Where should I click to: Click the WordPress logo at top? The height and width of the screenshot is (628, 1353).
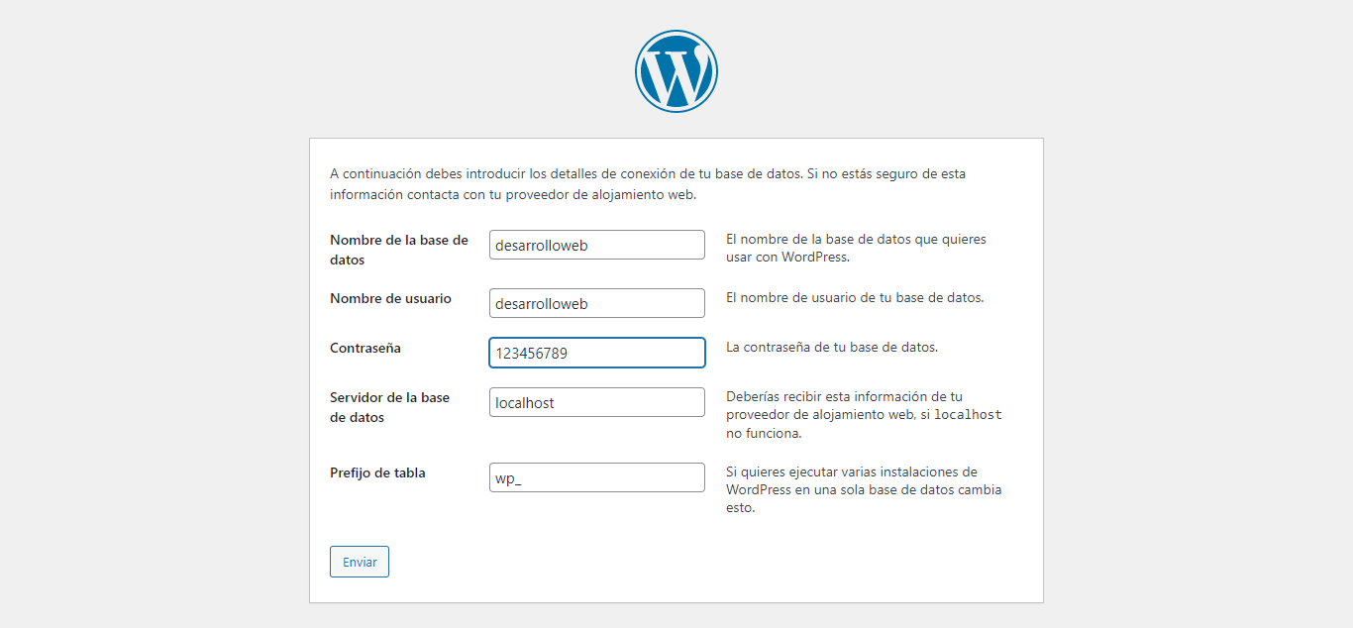click(x=676, y=70)
